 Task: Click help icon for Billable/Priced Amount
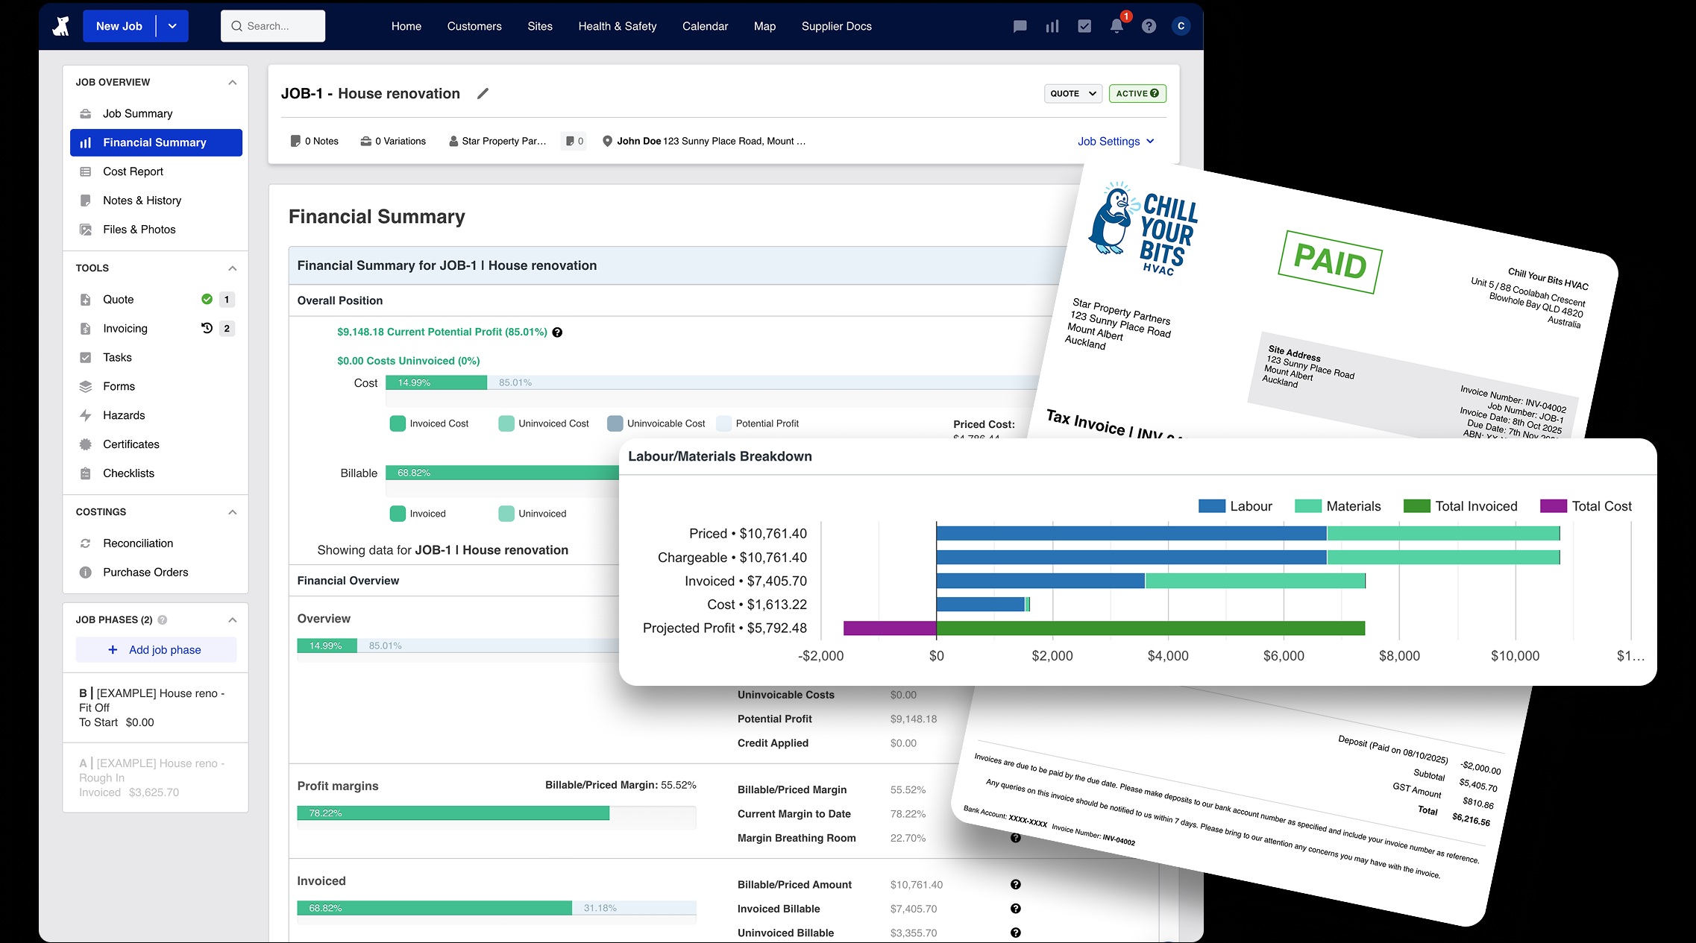point(1015,884)
